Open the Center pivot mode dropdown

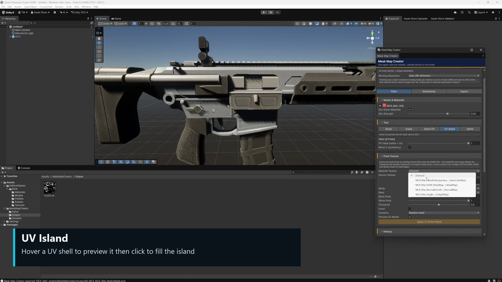(105, 24)
